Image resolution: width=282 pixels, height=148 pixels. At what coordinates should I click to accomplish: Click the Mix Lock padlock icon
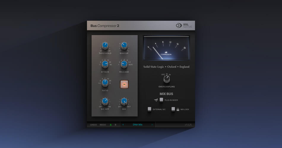[x=178, y=109]
